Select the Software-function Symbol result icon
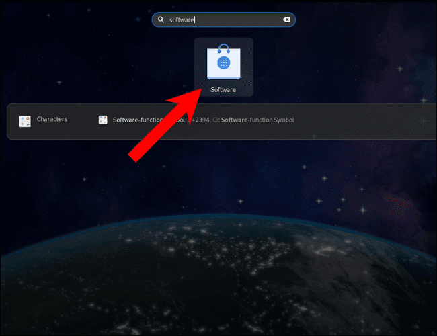 coord(103,120)
